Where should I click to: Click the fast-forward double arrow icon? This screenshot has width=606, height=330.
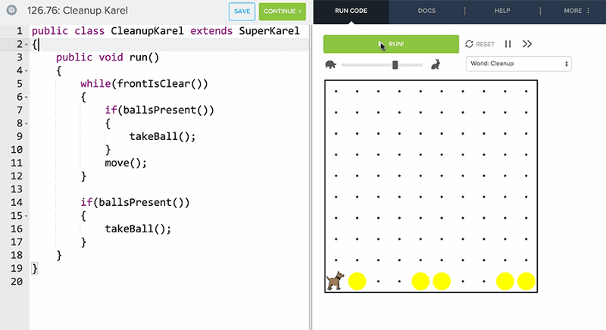point(528,45)
